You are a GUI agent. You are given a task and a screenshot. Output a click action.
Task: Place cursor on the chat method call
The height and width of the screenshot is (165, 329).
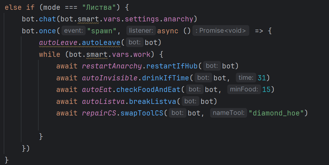[x=47, y=19]
